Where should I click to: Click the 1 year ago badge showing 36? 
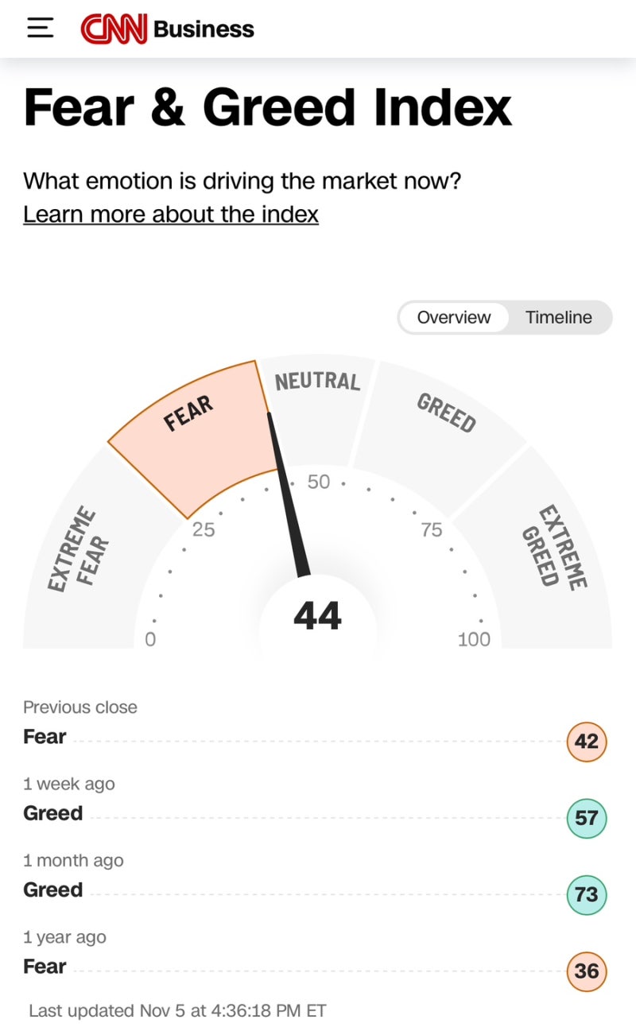pyautogui.click(x=586, y=971)
